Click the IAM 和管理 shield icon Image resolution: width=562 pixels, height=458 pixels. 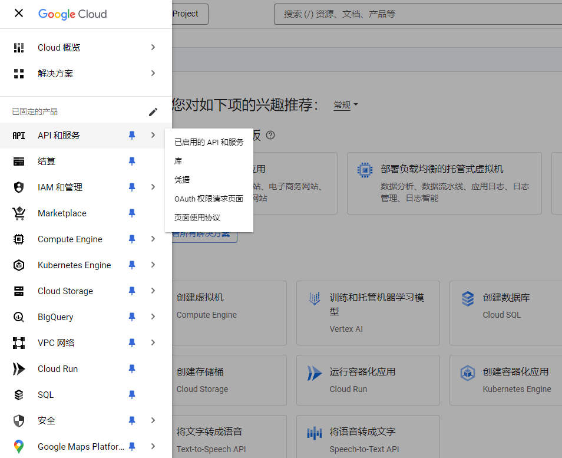[19, 187]
